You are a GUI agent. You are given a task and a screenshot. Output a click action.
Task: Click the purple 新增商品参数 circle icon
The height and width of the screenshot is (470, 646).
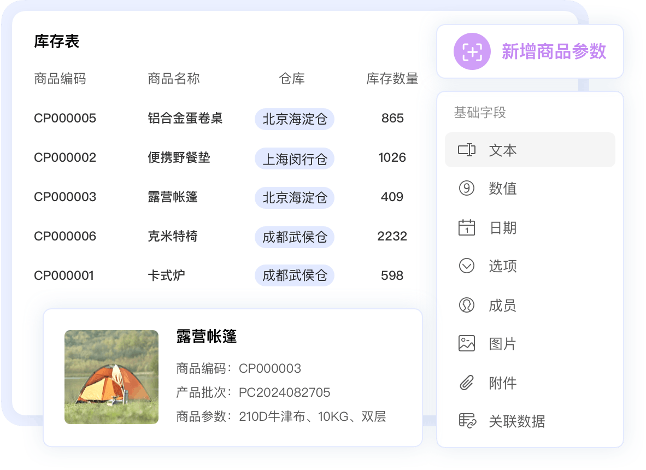472,51
